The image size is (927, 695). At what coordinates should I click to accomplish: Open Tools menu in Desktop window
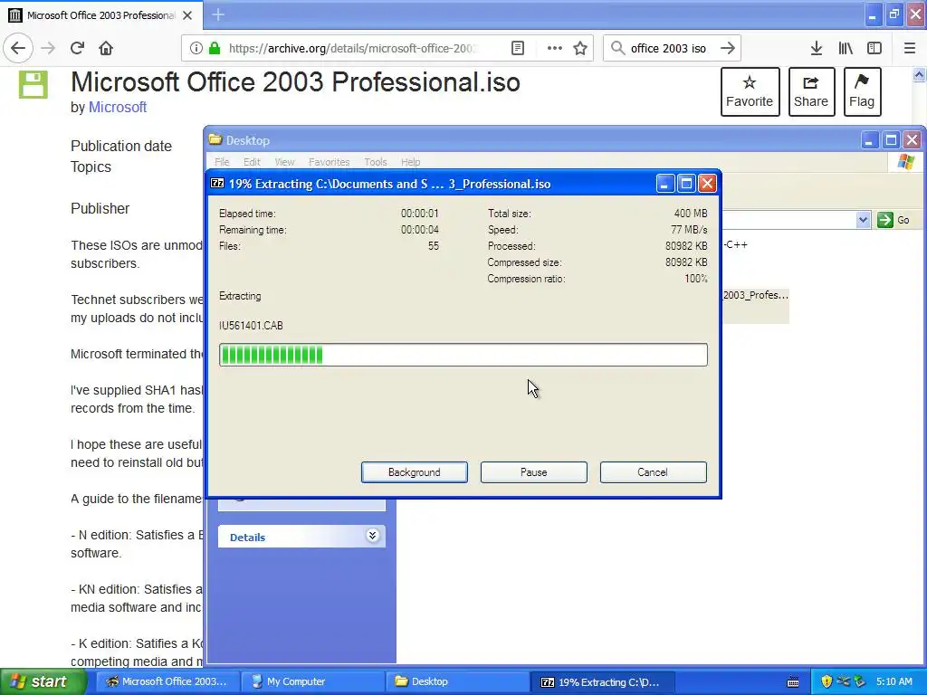376,162
